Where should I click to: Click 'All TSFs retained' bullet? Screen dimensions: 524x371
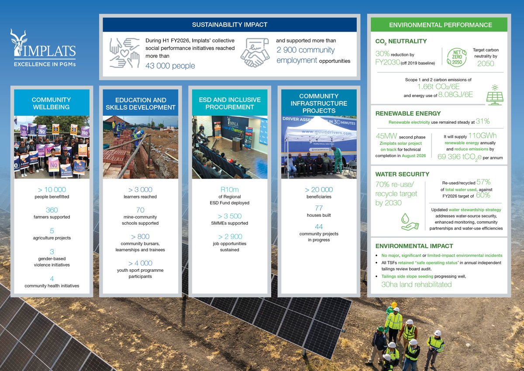(x=441, y=266)
